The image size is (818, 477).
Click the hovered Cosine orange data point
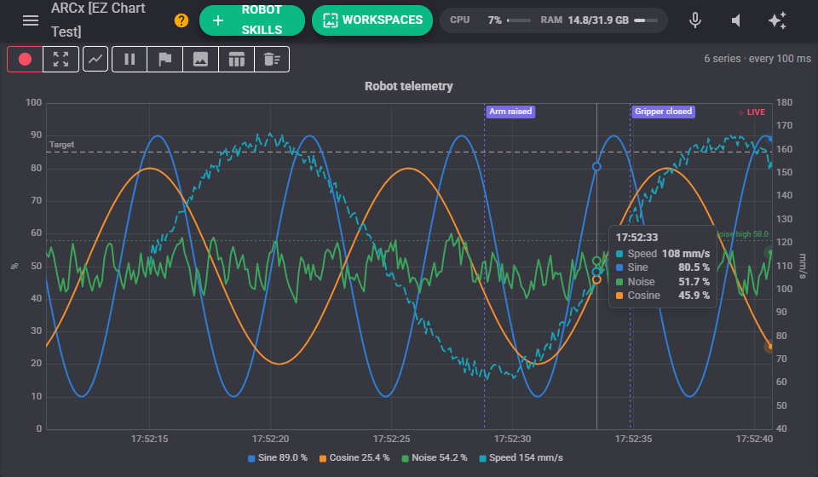pos(596,280)
